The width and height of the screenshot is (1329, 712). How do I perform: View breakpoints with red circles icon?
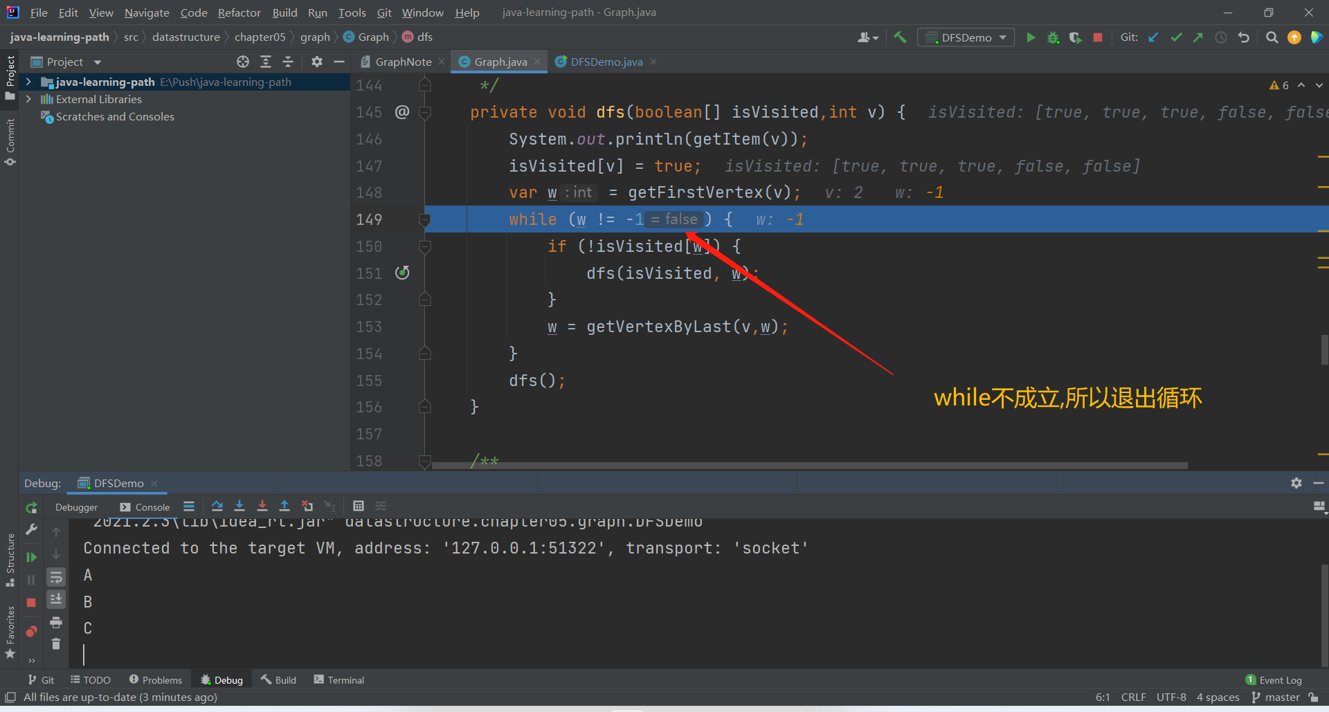pyautogui.click(x=31, y=631)
